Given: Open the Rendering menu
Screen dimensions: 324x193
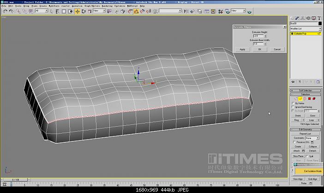Looking at the screenshot, I should (x=107, y=6).
